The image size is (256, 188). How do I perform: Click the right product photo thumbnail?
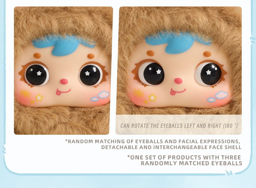point(179,70)
